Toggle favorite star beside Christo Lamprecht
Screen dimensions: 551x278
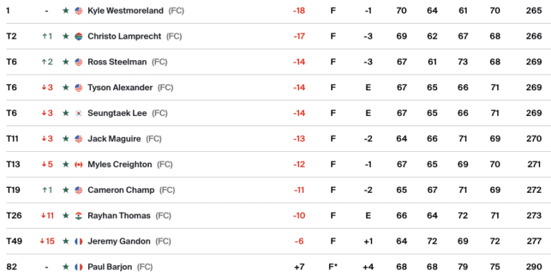click(66, 37)
